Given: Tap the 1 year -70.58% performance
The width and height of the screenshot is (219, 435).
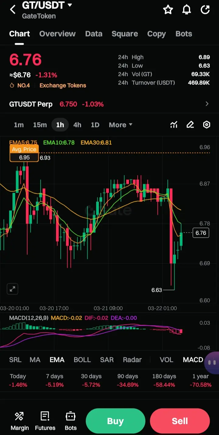Looking at the screenshot, I should (201, 381).
